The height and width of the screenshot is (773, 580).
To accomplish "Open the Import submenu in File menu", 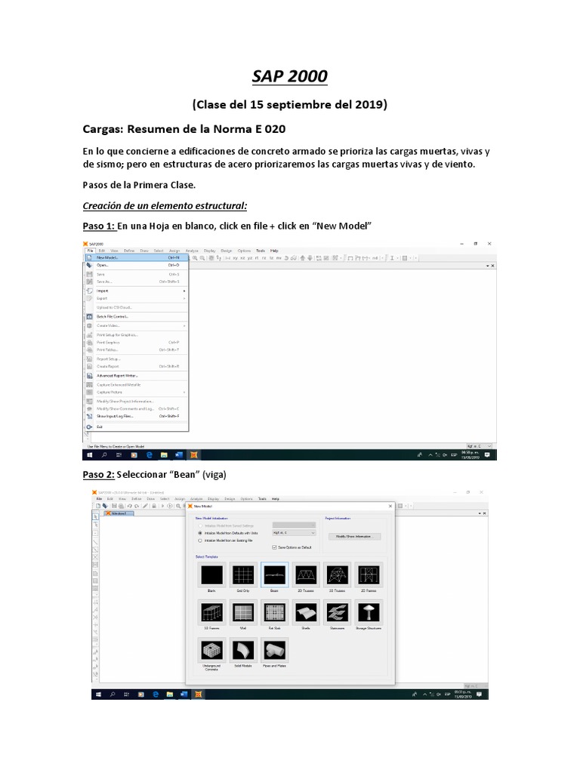I will 137,291.
